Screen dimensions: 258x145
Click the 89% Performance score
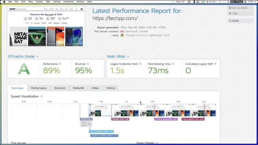(52, 71)
